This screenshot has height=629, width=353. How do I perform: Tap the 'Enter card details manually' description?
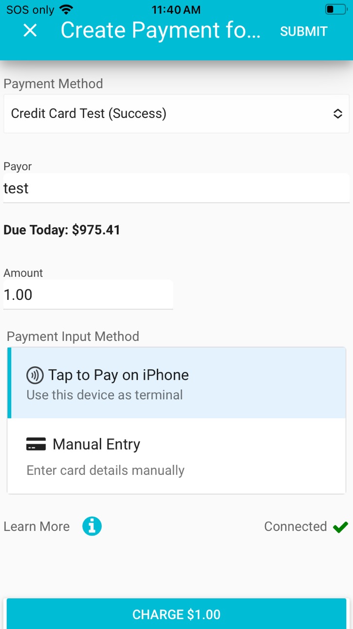point(106,471)
